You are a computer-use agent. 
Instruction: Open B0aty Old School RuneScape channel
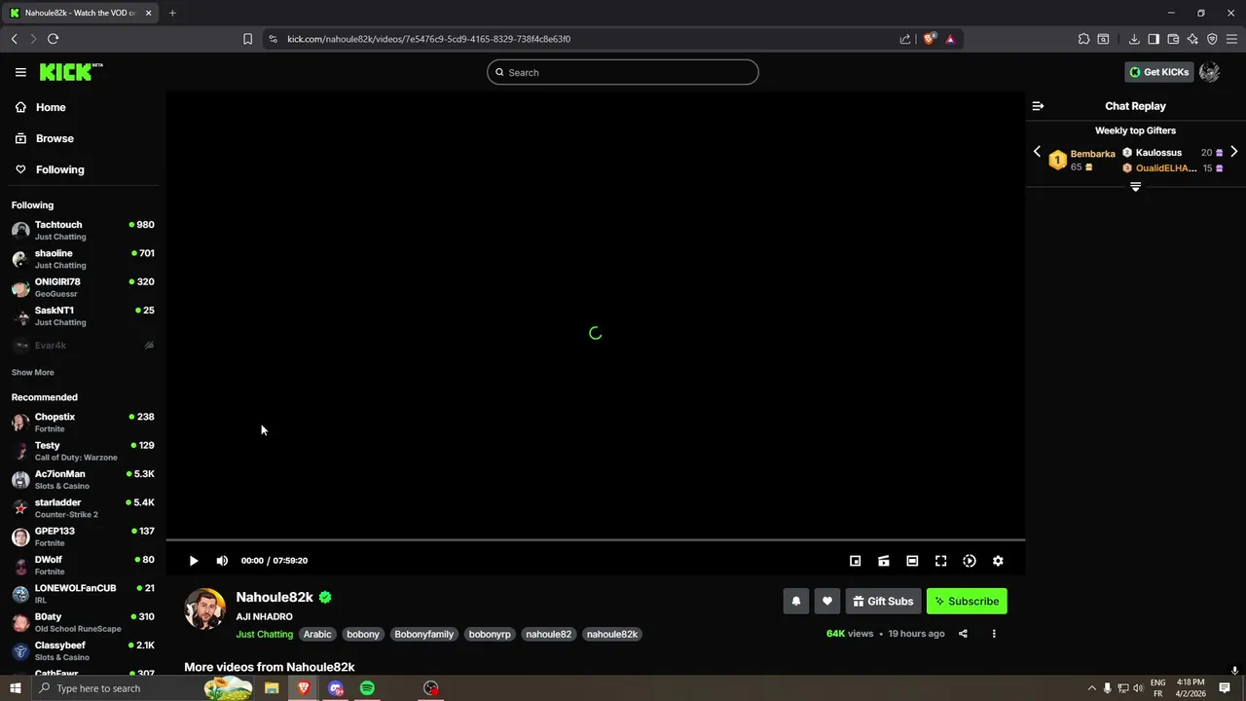point(83,622)
